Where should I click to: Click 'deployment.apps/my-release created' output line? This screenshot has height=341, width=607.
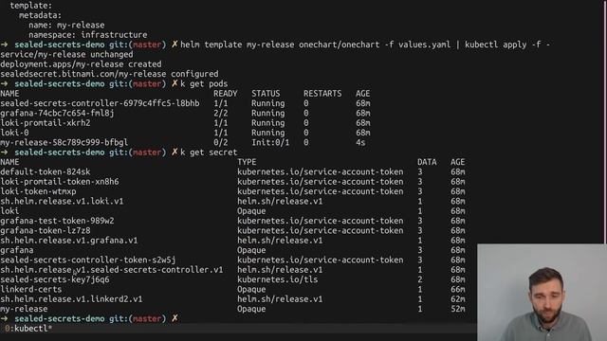pos(81,64)
